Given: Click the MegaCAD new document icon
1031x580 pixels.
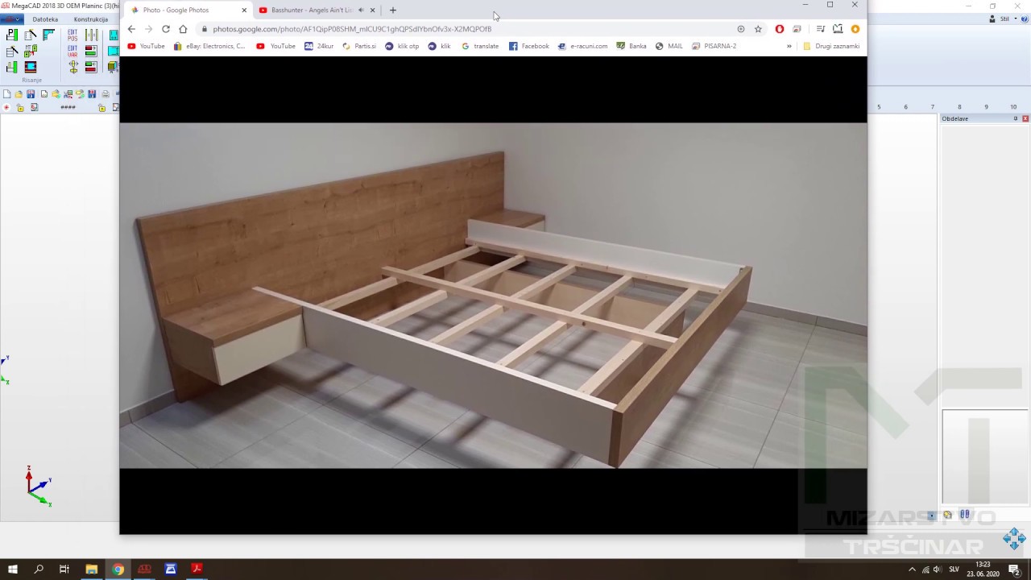Looking at the screenshot, I should [x=6, y=94].
